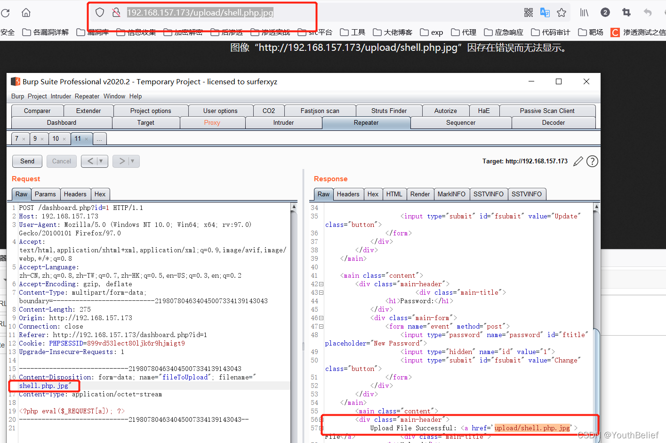Open Repeater help question mark icon
The width and height of the screenshot is (666, 443).
pyautogui.click(x=592, y=161)
